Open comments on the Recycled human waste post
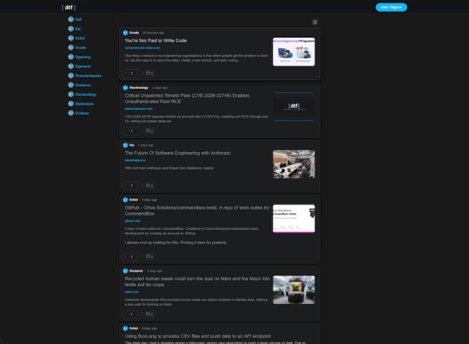This screenshot has width=469, height=344. (x=149, y=314)
